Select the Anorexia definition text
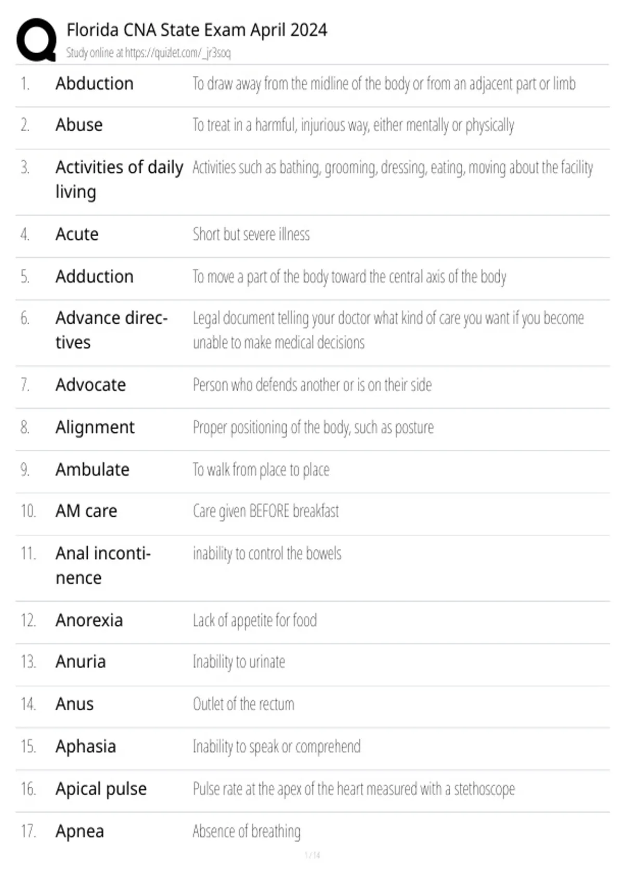Viewport: 624px width, 884px height. [x=255, y=620]
